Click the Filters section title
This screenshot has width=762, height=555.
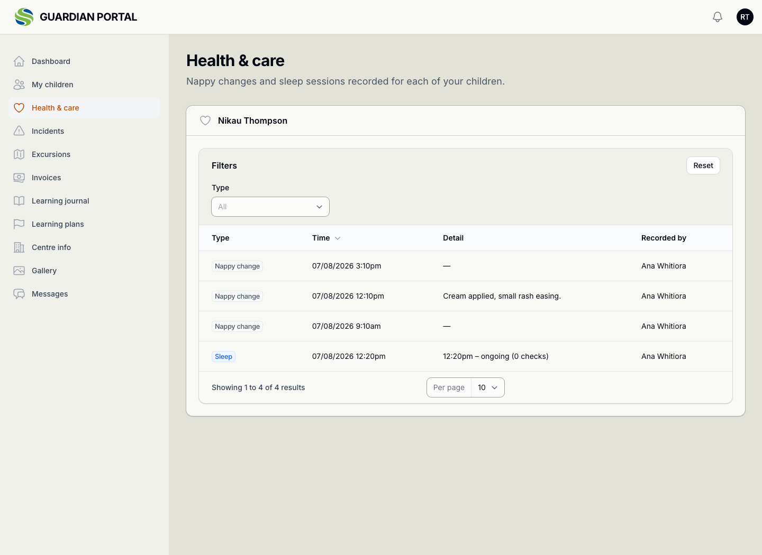[224, 165]
